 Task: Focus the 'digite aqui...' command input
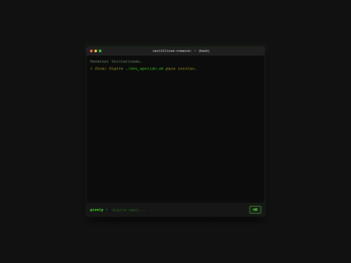click(x=179, y=210)
